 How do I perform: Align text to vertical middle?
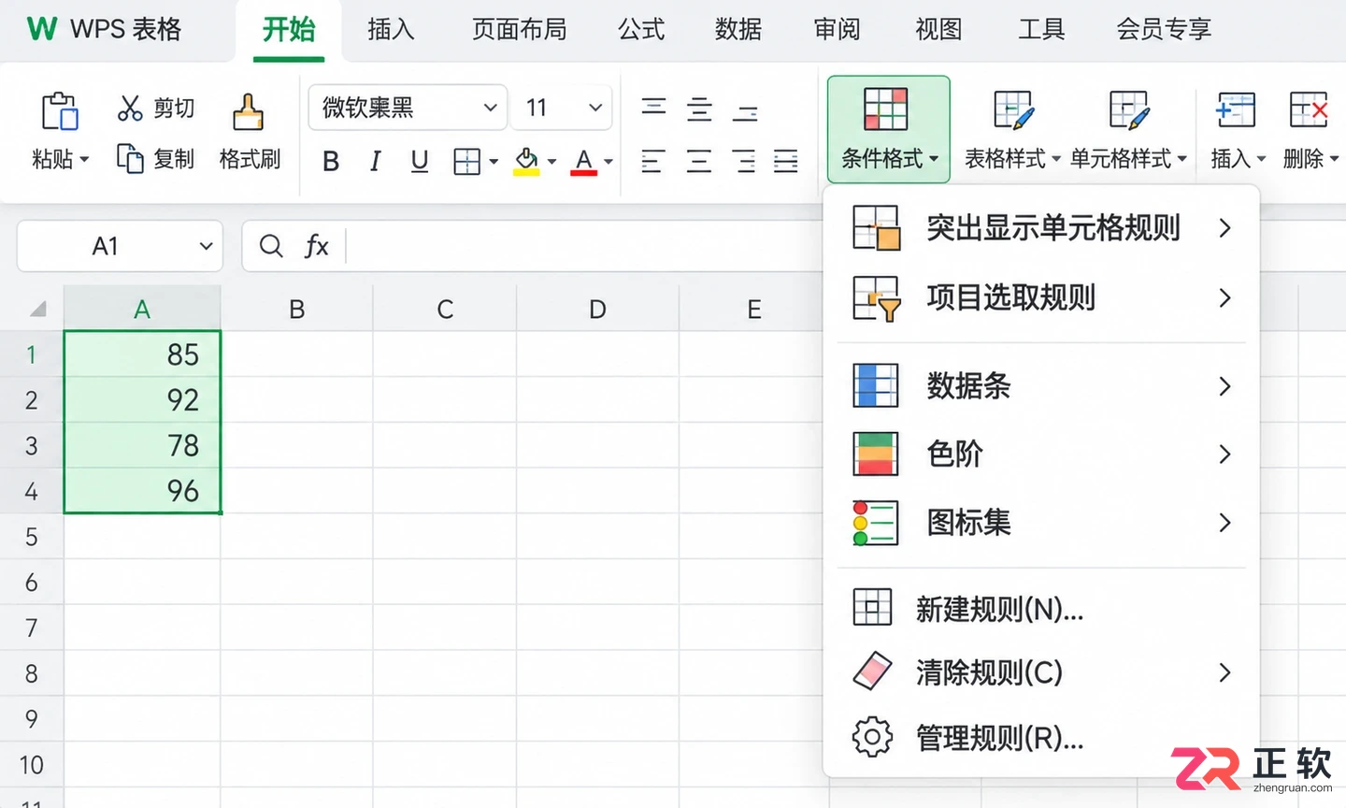coord(699,109)
